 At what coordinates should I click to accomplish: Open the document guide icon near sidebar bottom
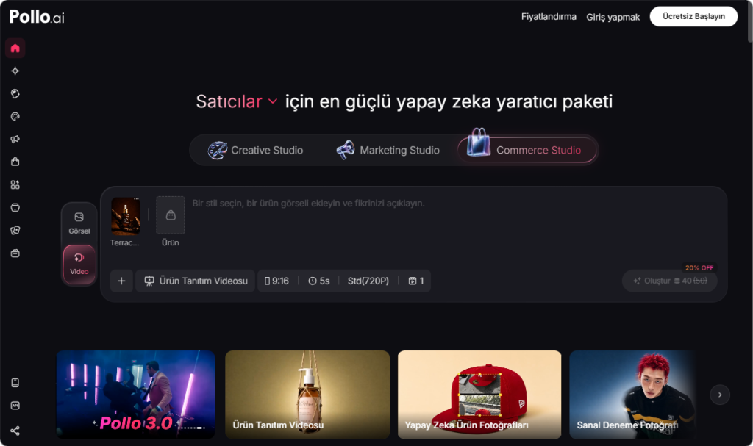click(x=15, y=383)
